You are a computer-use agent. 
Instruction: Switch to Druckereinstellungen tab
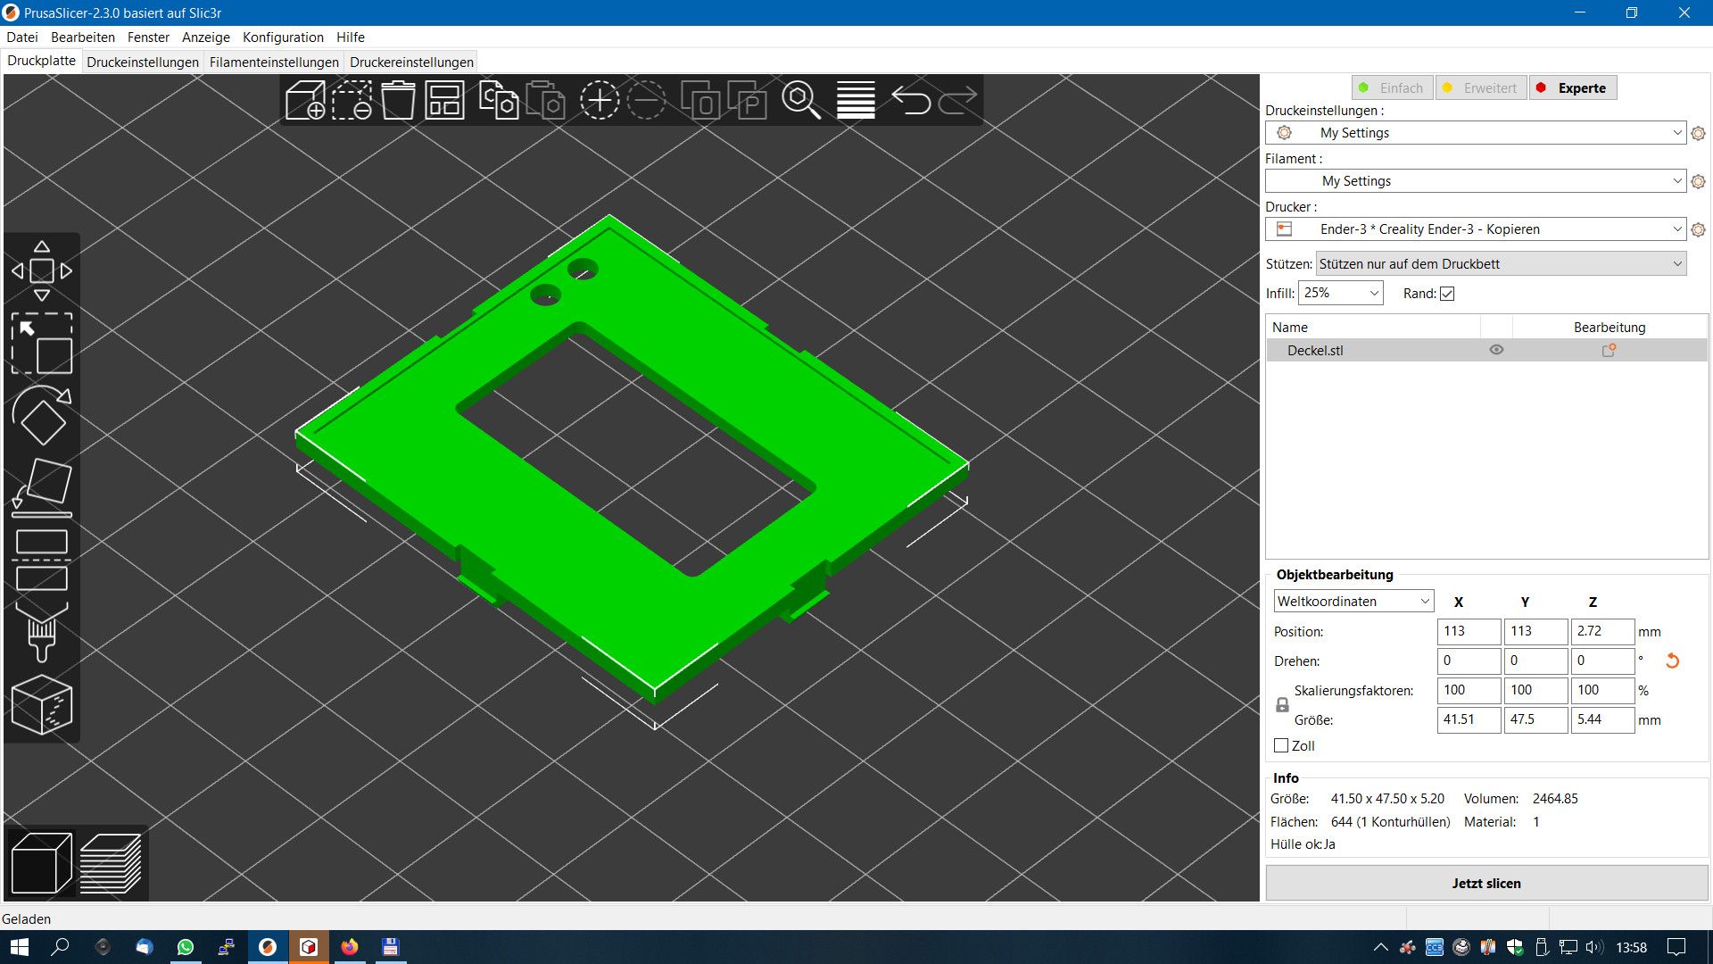coord(411,62)
